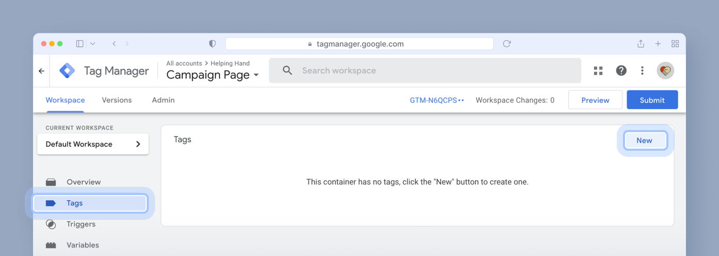The height and width of the screenshot is (256, 719).
Task: Click the user account avatar
Action: click(665, 71)
